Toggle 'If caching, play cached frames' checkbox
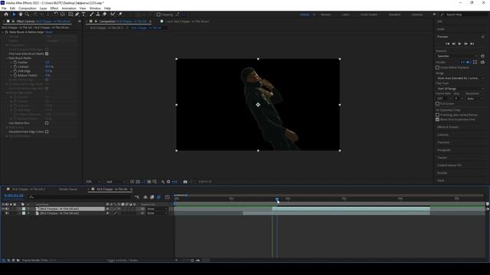The image size is (490, 275). point(437,115)
